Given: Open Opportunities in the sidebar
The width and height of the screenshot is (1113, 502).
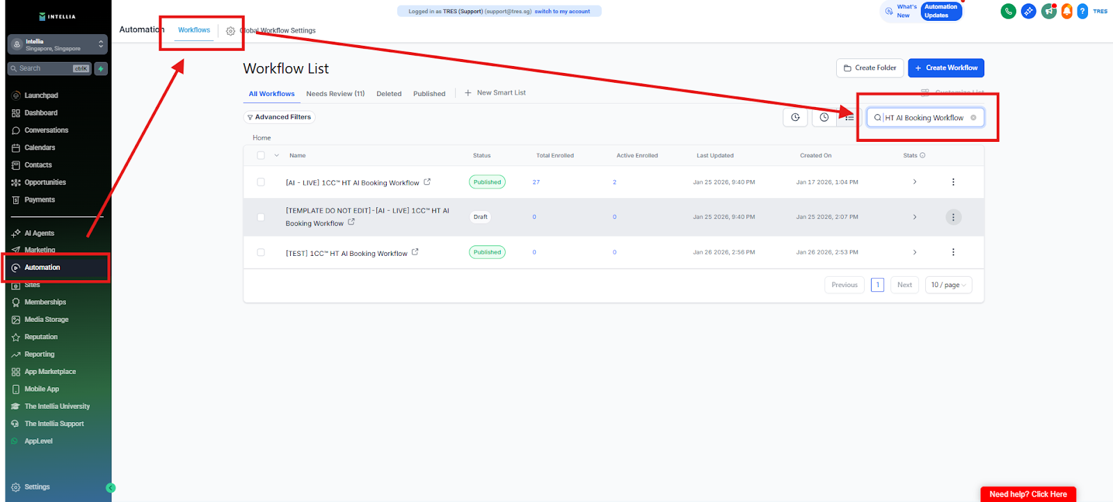Looking at the screenshot, I should pyautogui.click(x=45, y=182).
